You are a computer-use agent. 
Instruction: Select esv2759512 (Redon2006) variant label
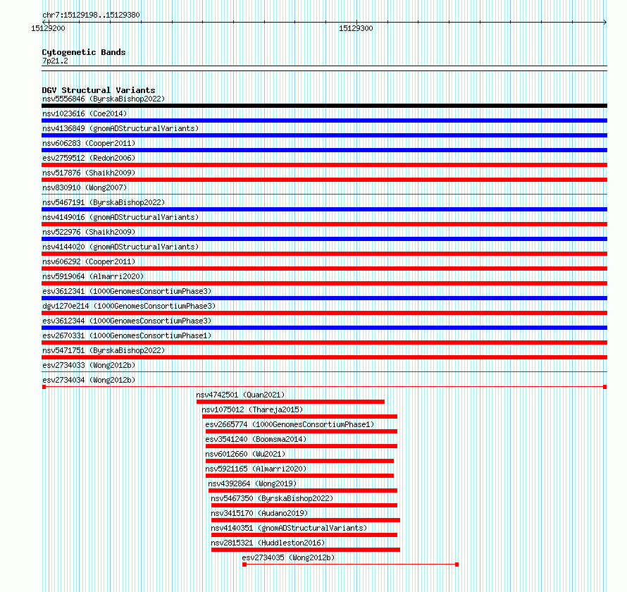pos(89,158)
